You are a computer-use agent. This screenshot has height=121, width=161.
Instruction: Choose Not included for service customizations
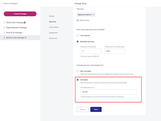coord(78,71)
